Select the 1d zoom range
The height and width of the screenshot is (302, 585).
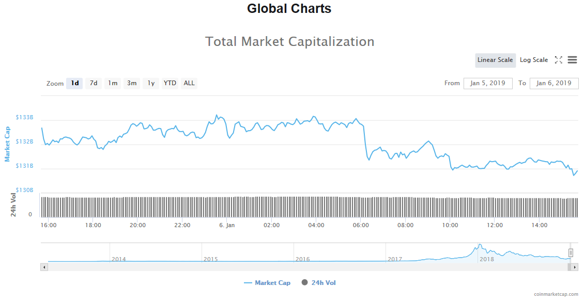pos(75,83)
